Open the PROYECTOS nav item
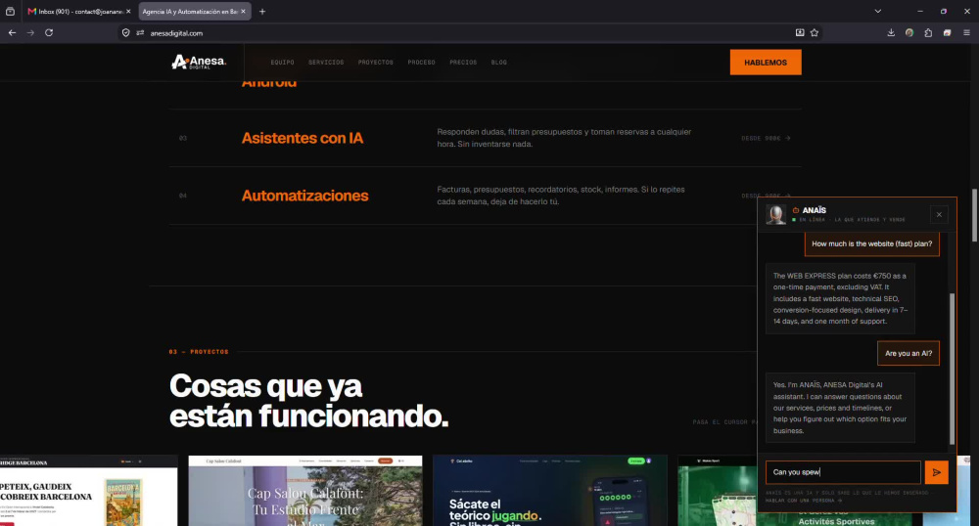The image size is (979, 526). [375, 63]
